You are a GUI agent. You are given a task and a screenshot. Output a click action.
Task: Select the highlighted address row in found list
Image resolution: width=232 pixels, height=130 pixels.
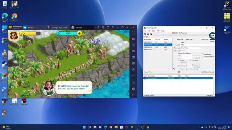point(158,45)
